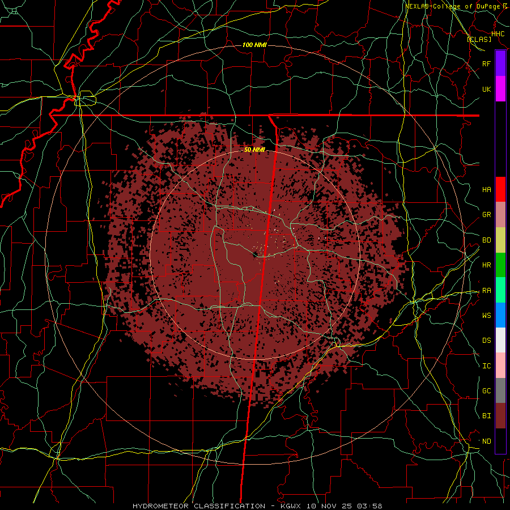Click the HA legend label
510x510 pixels.
click(x=486, y=189)
